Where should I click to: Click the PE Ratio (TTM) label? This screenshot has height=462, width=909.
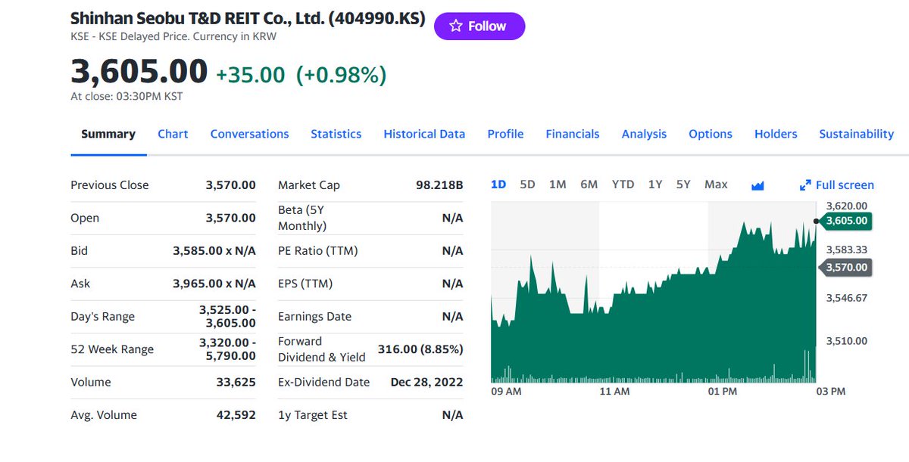pyautogui.click(x=317, y=251)
